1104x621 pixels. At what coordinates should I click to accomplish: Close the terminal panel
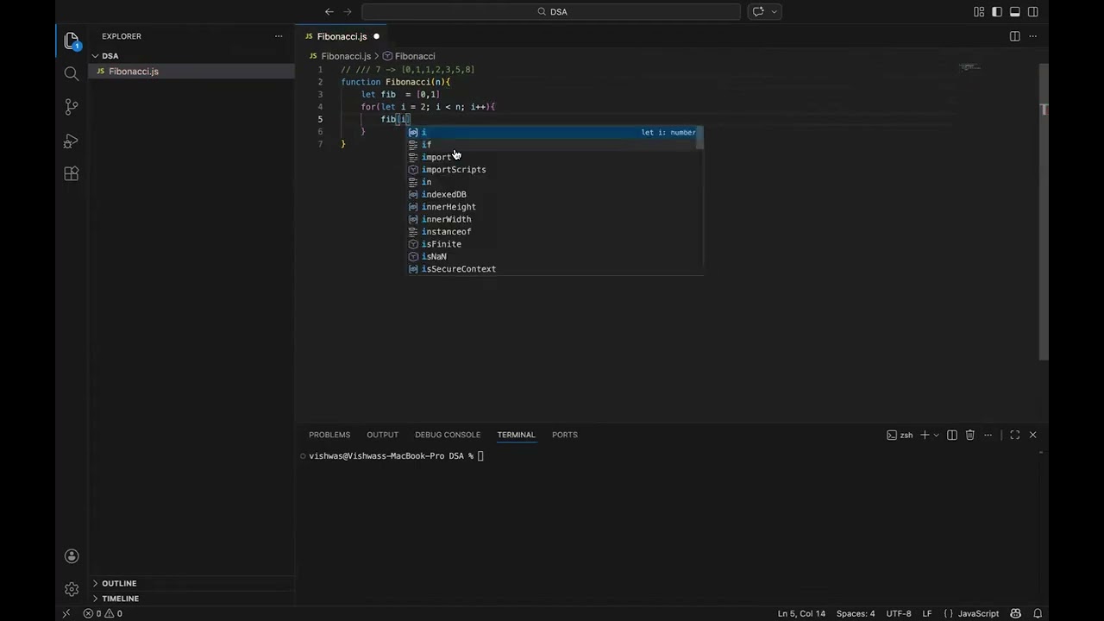click(x=1033, y=435)
